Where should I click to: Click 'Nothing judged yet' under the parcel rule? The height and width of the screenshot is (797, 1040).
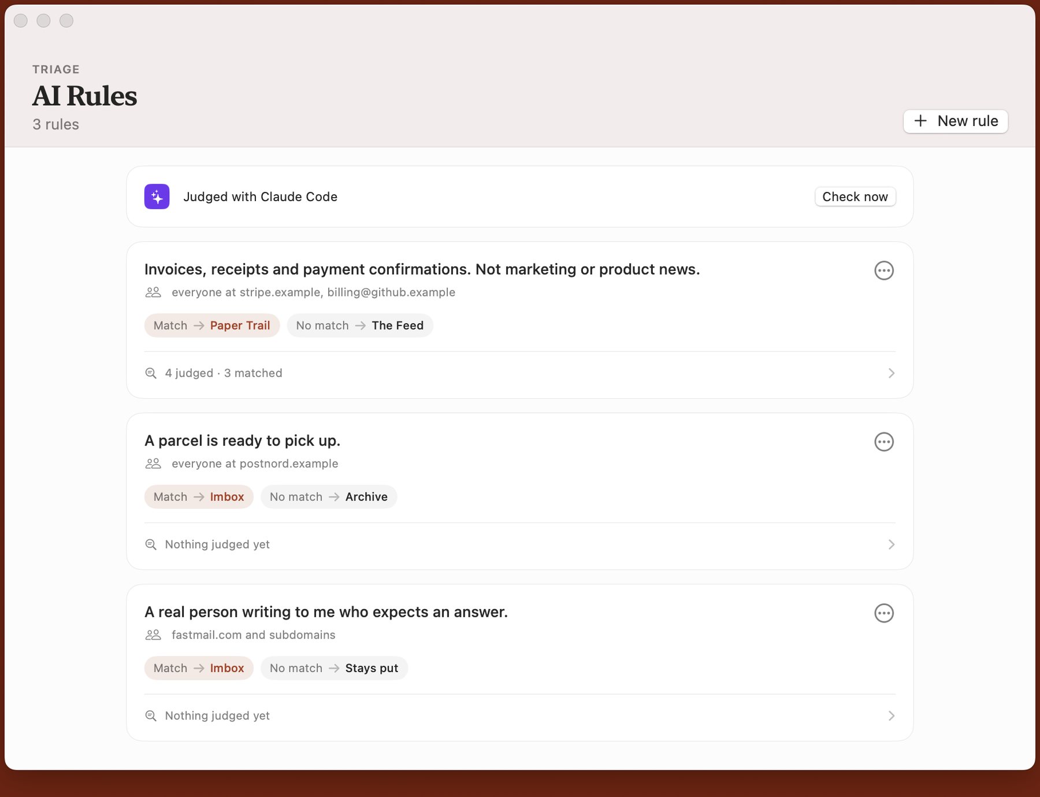click(217, 544)
